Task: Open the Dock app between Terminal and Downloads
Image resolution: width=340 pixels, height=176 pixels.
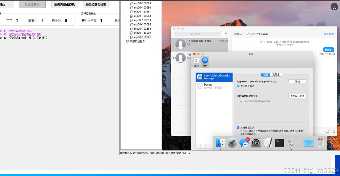Action: (x=291, y=143)
